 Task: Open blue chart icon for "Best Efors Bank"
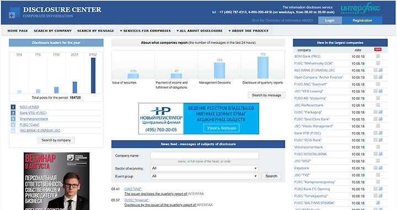coord(380,119)
